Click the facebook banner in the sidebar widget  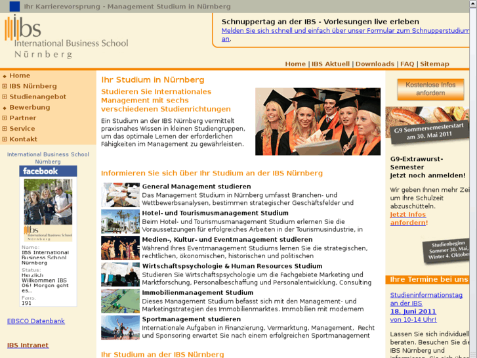point(48,171)
